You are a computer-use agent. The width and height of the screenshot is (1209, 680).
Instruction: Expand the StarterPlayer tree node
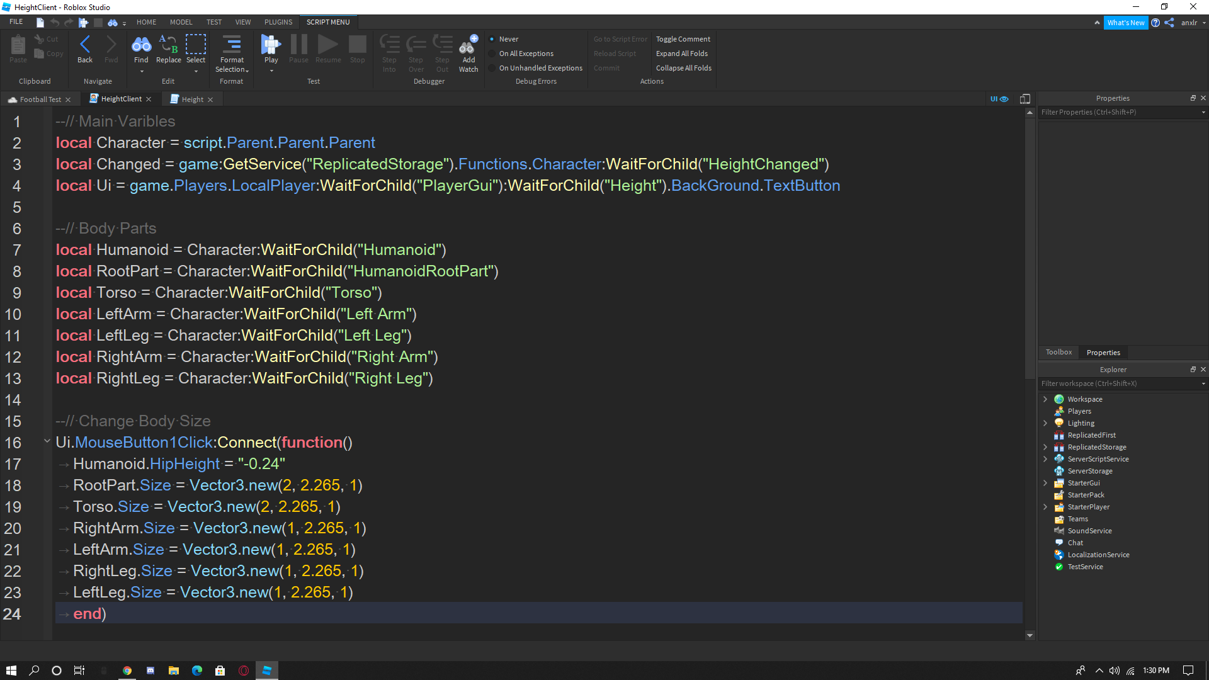(x=1045, y=507)
